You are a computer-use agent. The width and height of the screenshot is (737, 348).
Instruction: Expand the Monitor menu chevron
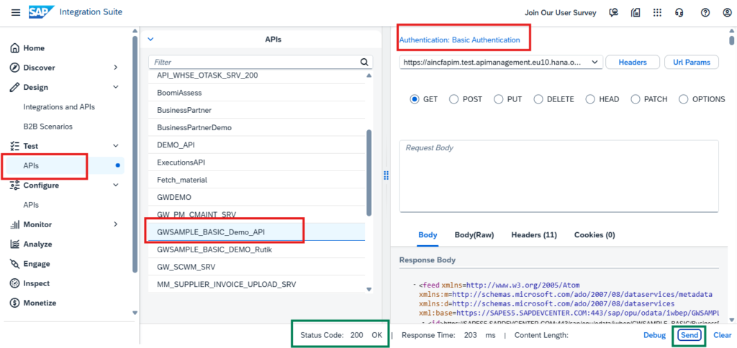(116, 224)
